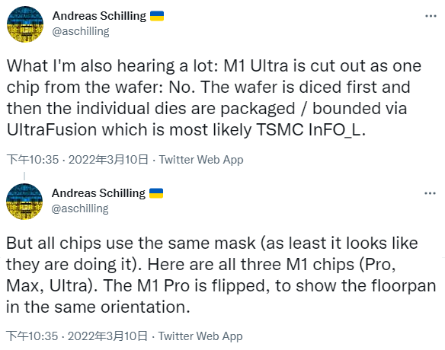The width and height of the screenshot is (445, 350).
Task: Click 2022年3月10日 date on first tweet
Action: 108,160
